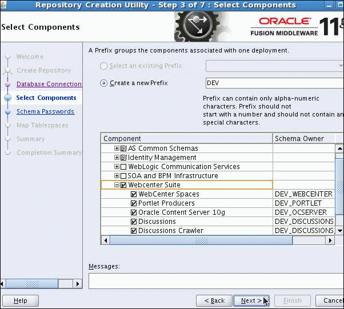Viewport: 344px width, 309px height.
Task: Open the Schema Passwords step link
Action: pyautogui.click(x=45, y=111)
